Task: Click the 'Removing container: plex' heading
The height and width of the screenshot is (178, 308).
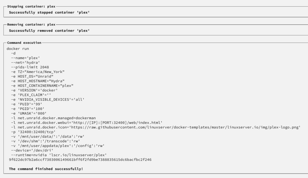Action: click(x=31, y=25)
